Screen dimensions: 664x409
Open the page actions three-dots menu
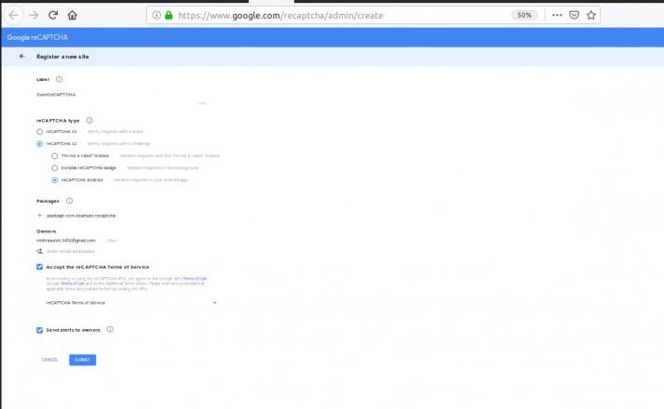[557, 15]
